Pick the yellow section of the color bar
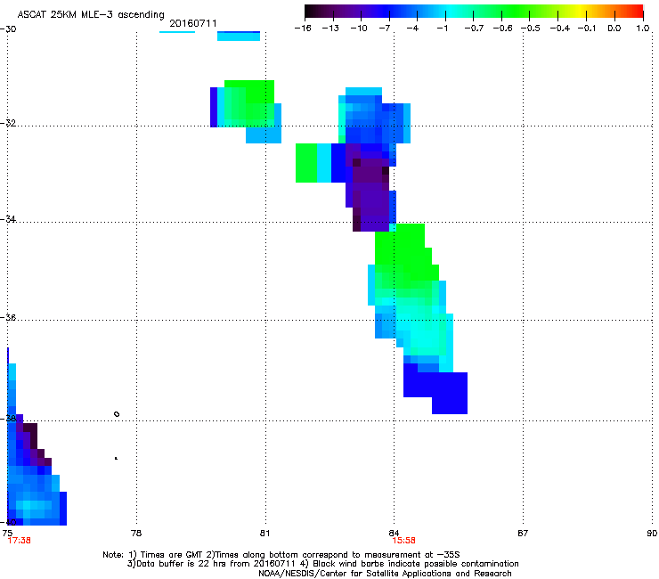The height and width of the screenshot is (579, 659). (582, 11)
